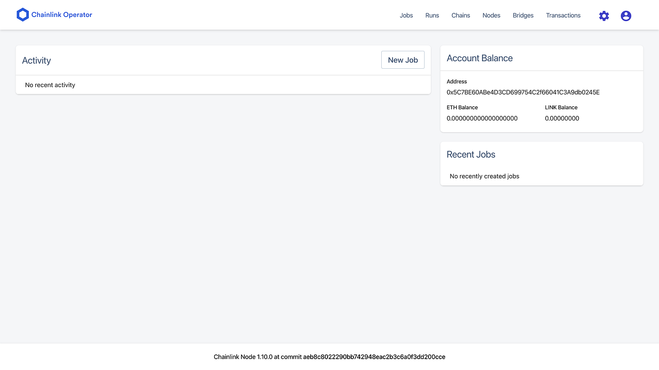Go to the Jobs page

pyautogui.click(x=406, y=16)
